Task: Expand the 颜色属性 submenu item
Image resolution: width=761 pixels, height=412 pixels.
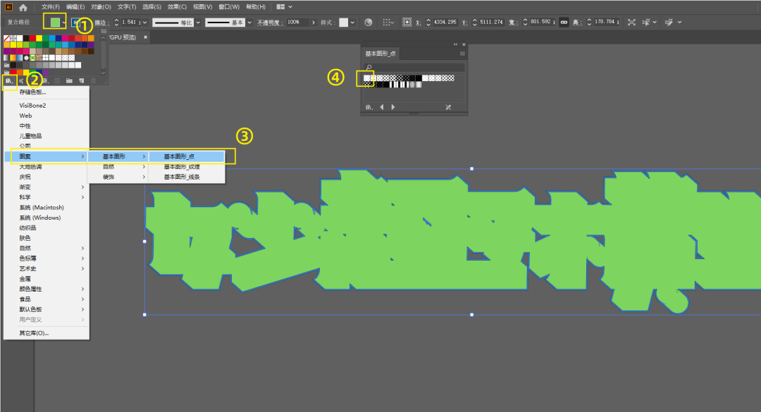Action: (47, 289)
